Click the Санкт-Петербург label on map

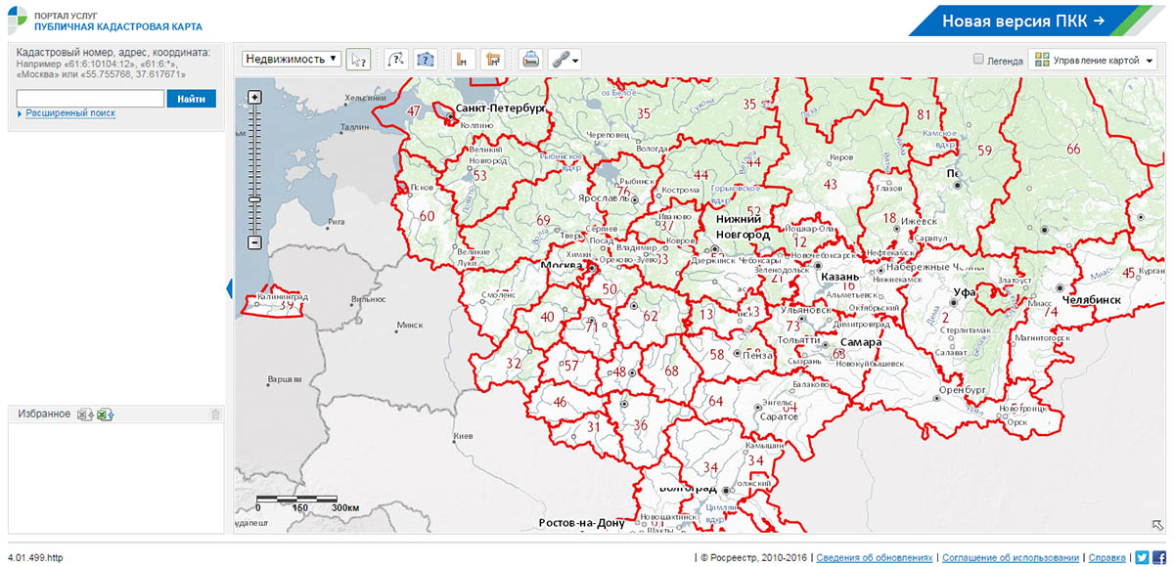tap(501, 109)
